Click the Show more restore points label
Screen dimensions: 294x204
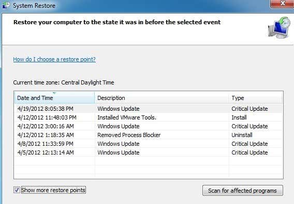point(53,190)
